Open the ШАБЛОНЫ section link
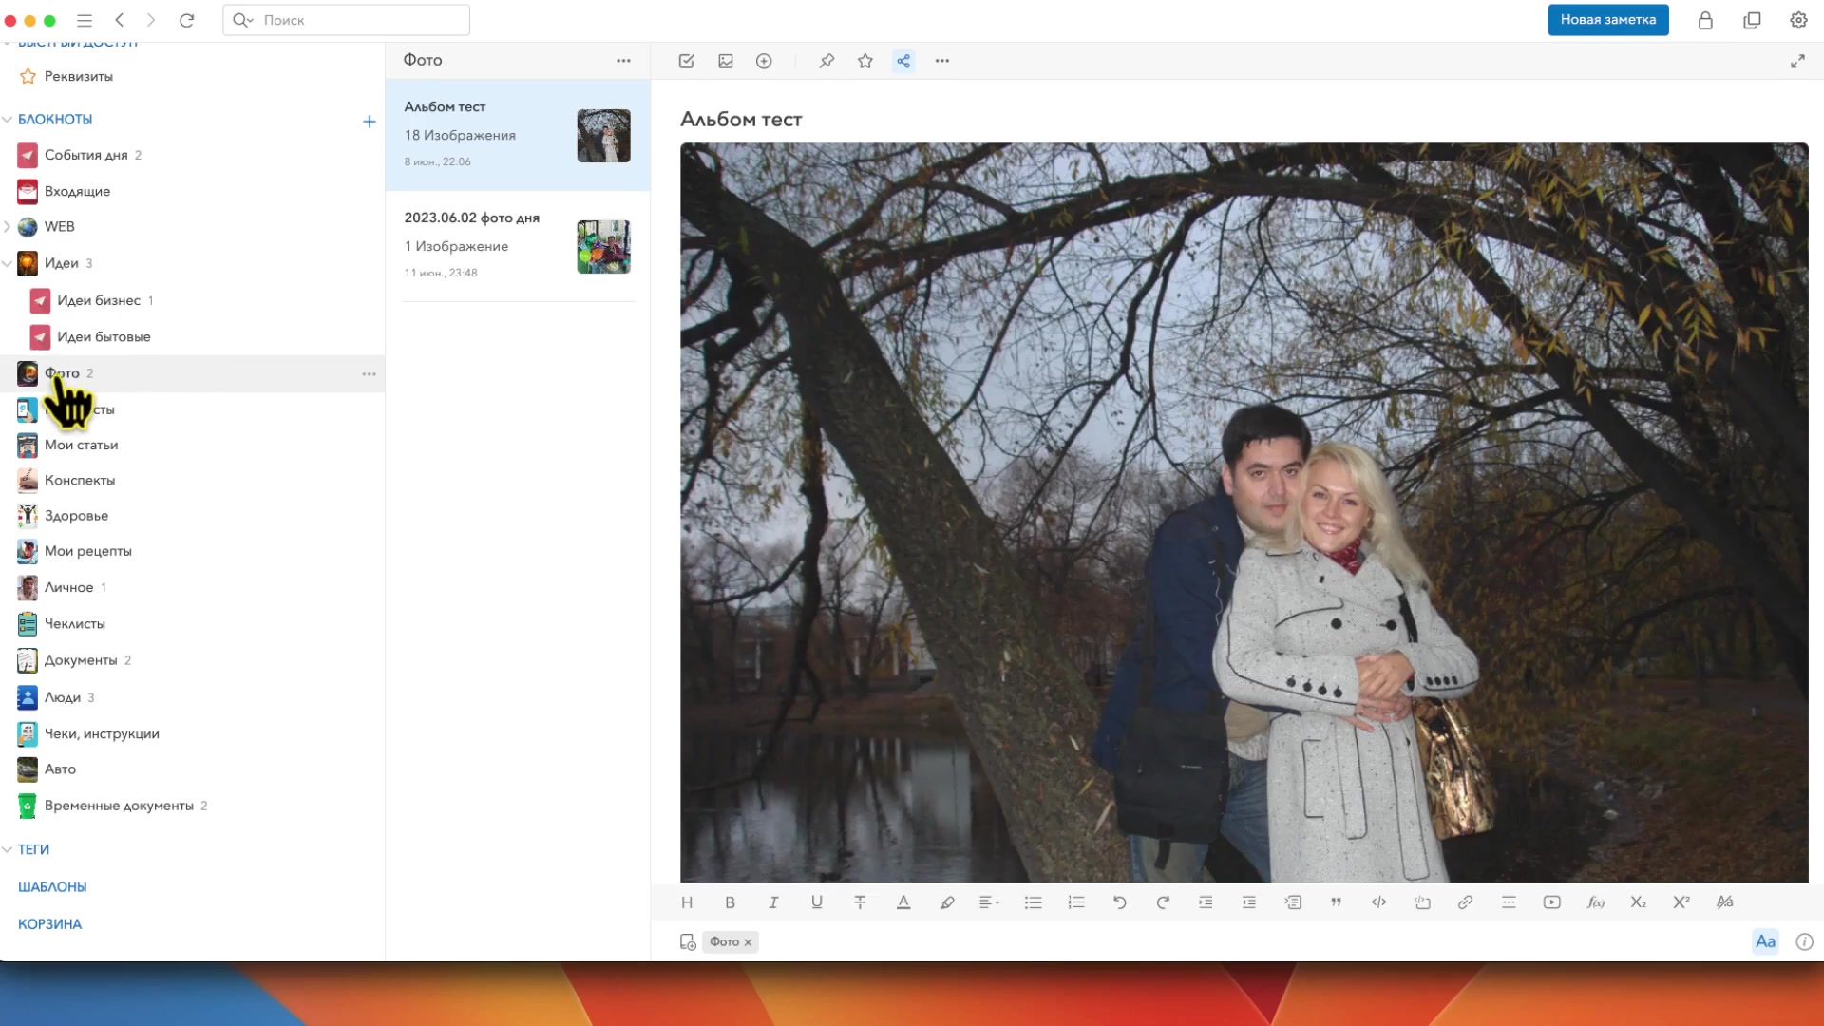This screenshot has height=1026, width=1824. click(x=51, y=886)
